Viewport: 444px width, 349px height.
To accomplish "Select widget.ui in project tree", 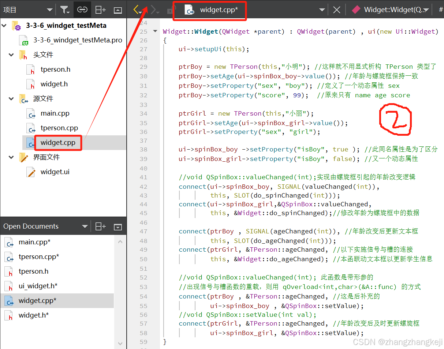I will click(55, 172).
